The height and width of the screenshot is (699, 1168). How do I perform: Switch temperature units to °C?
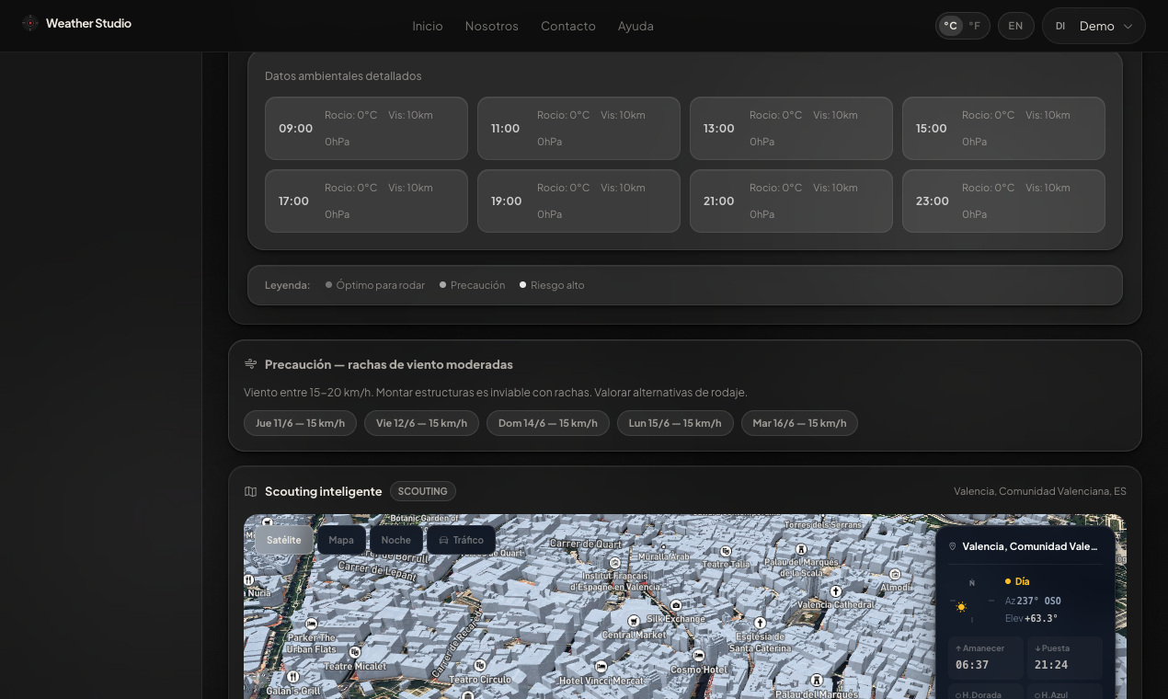pos(951,26)
